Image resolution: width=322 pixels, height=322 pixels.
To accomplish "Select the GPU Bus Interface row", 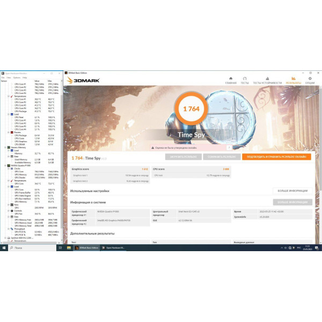I will point(31,199).
